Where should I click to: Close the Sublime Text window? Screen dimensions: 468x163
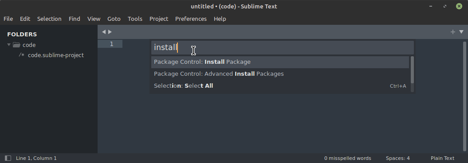point(459,6)
